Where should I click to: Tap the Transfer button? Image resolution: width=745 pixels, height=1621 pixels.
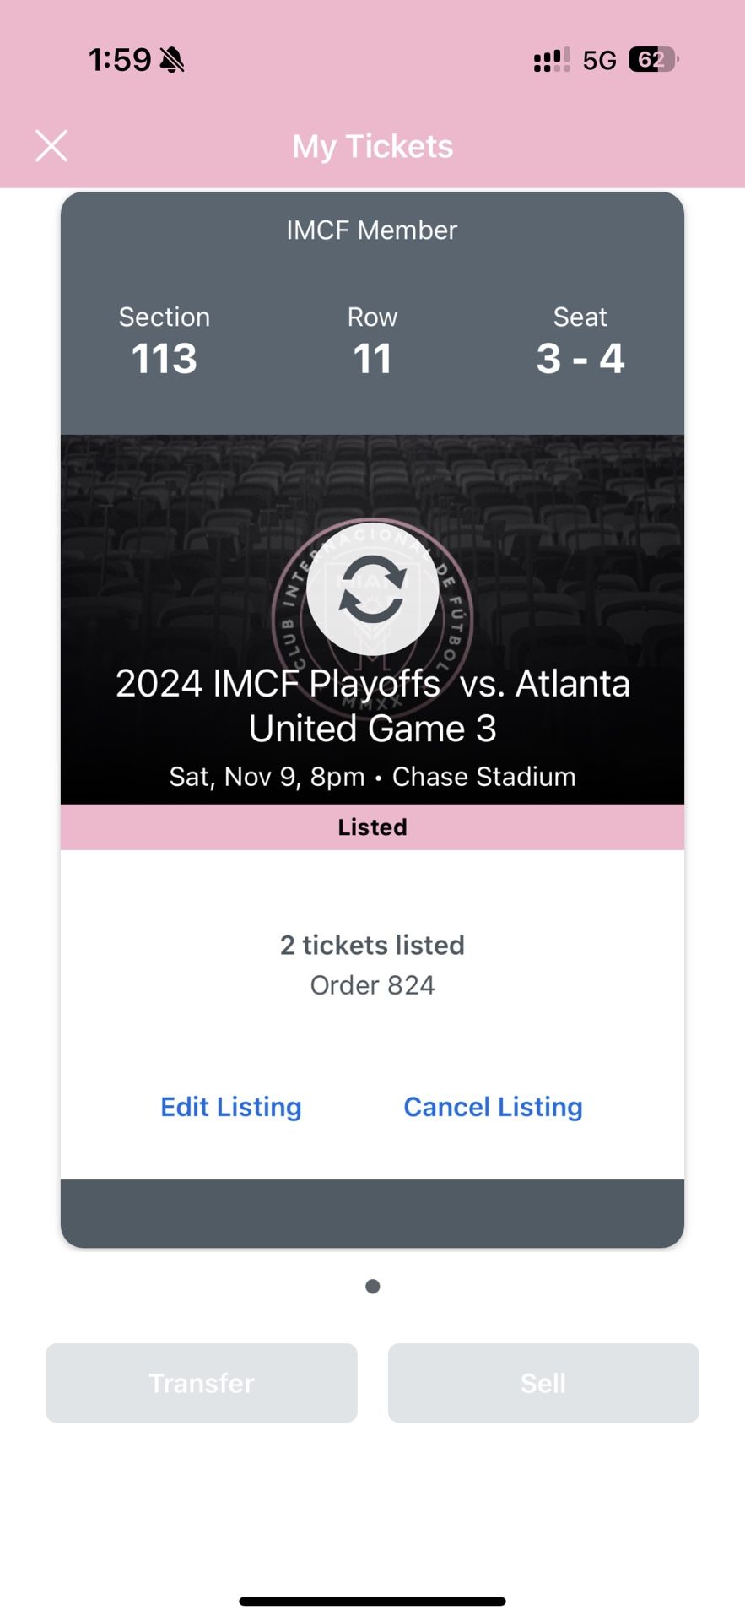[201, 1383]
